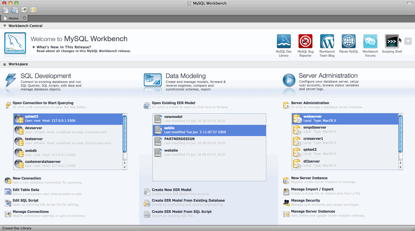Open What's New in This Release link
This screenshot has width=415, height=231.
[x=64, y=47]
